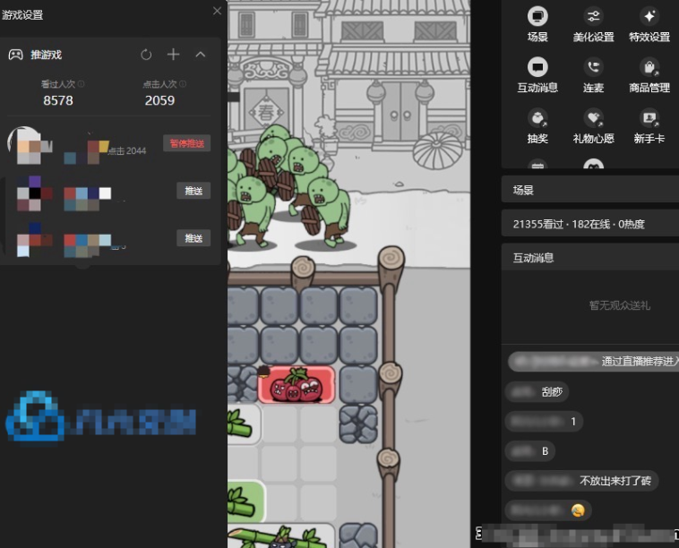
Task: Show info tooltip beside 看过人次
Action: point(82,84)
